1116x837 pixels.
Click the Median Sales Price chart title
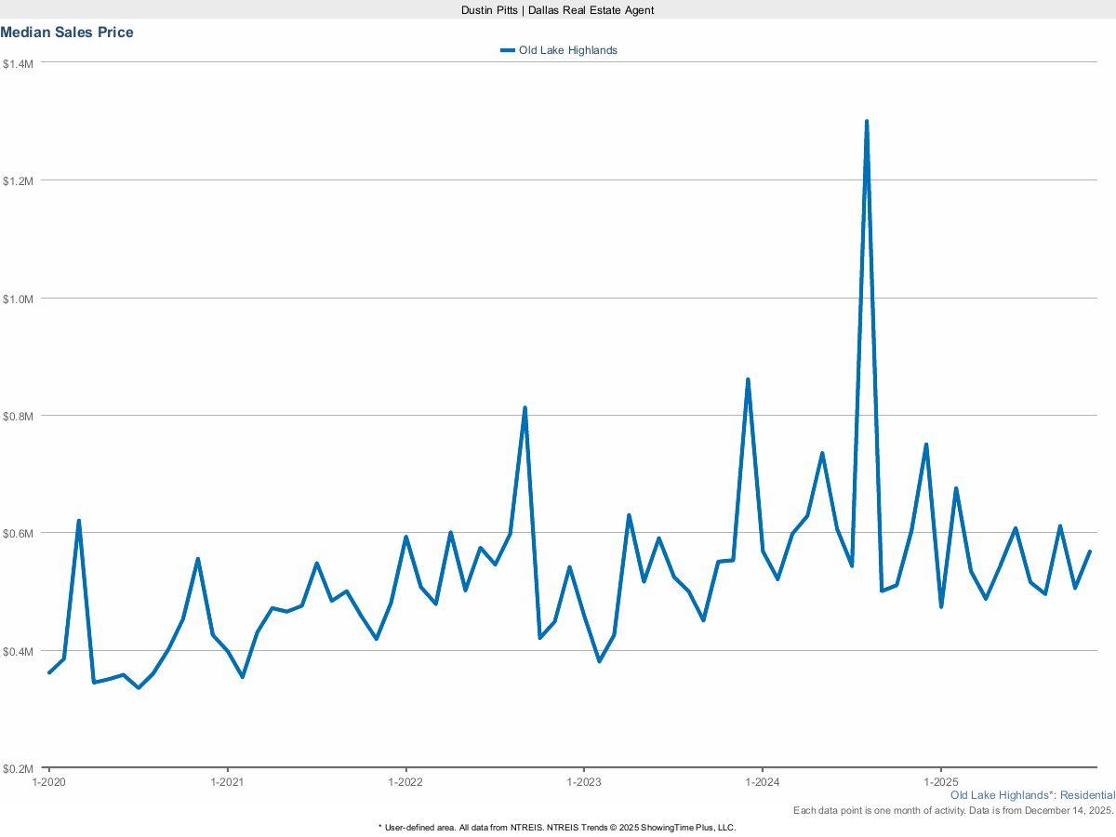click(68, 32)
